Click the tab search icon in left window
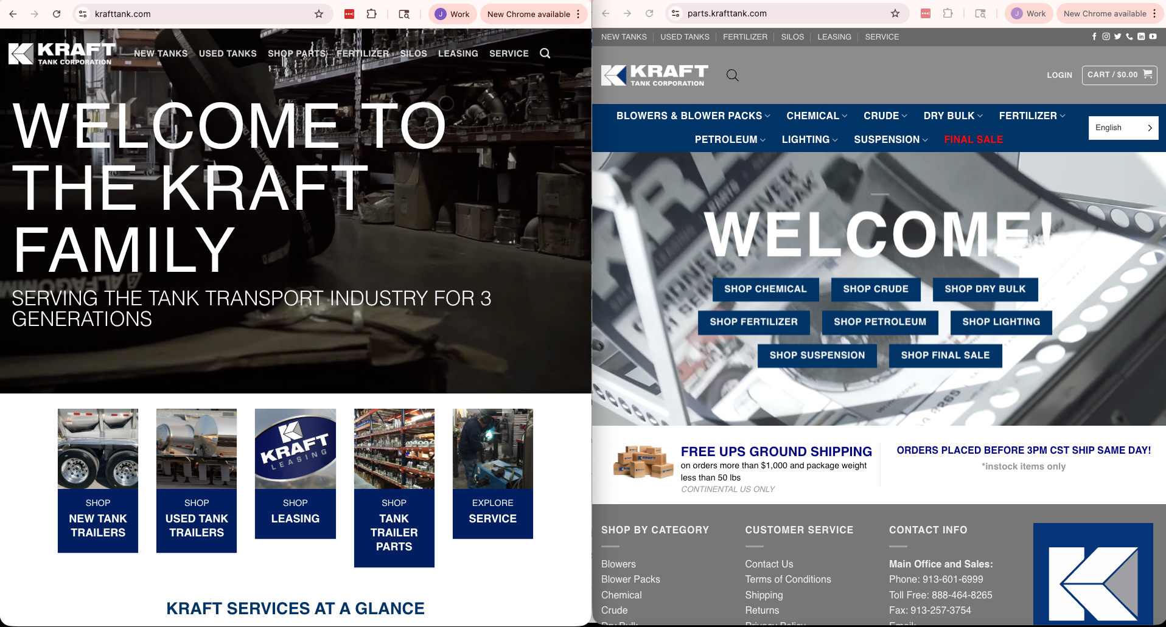1166x627 pixels. point(404,14)
